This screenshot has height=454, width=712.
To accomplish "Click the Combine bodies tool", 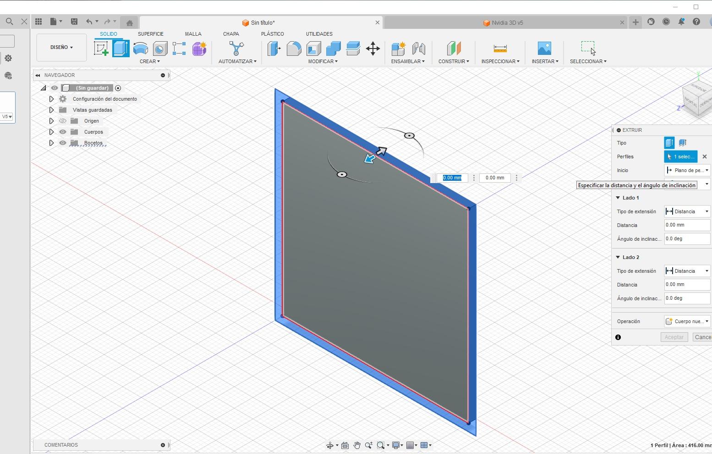I will tap(334, 49).
